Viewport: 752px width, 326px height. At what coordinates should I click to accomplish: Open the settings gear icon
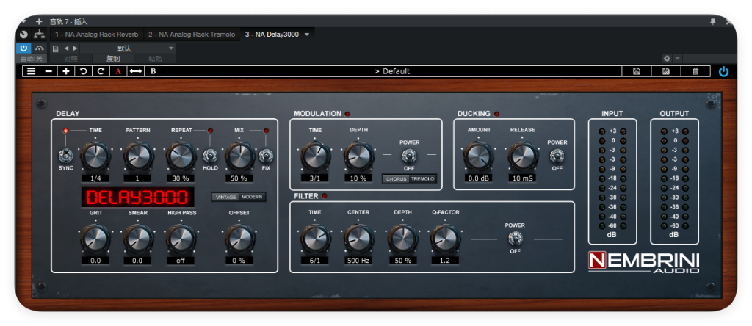[667, 59]
